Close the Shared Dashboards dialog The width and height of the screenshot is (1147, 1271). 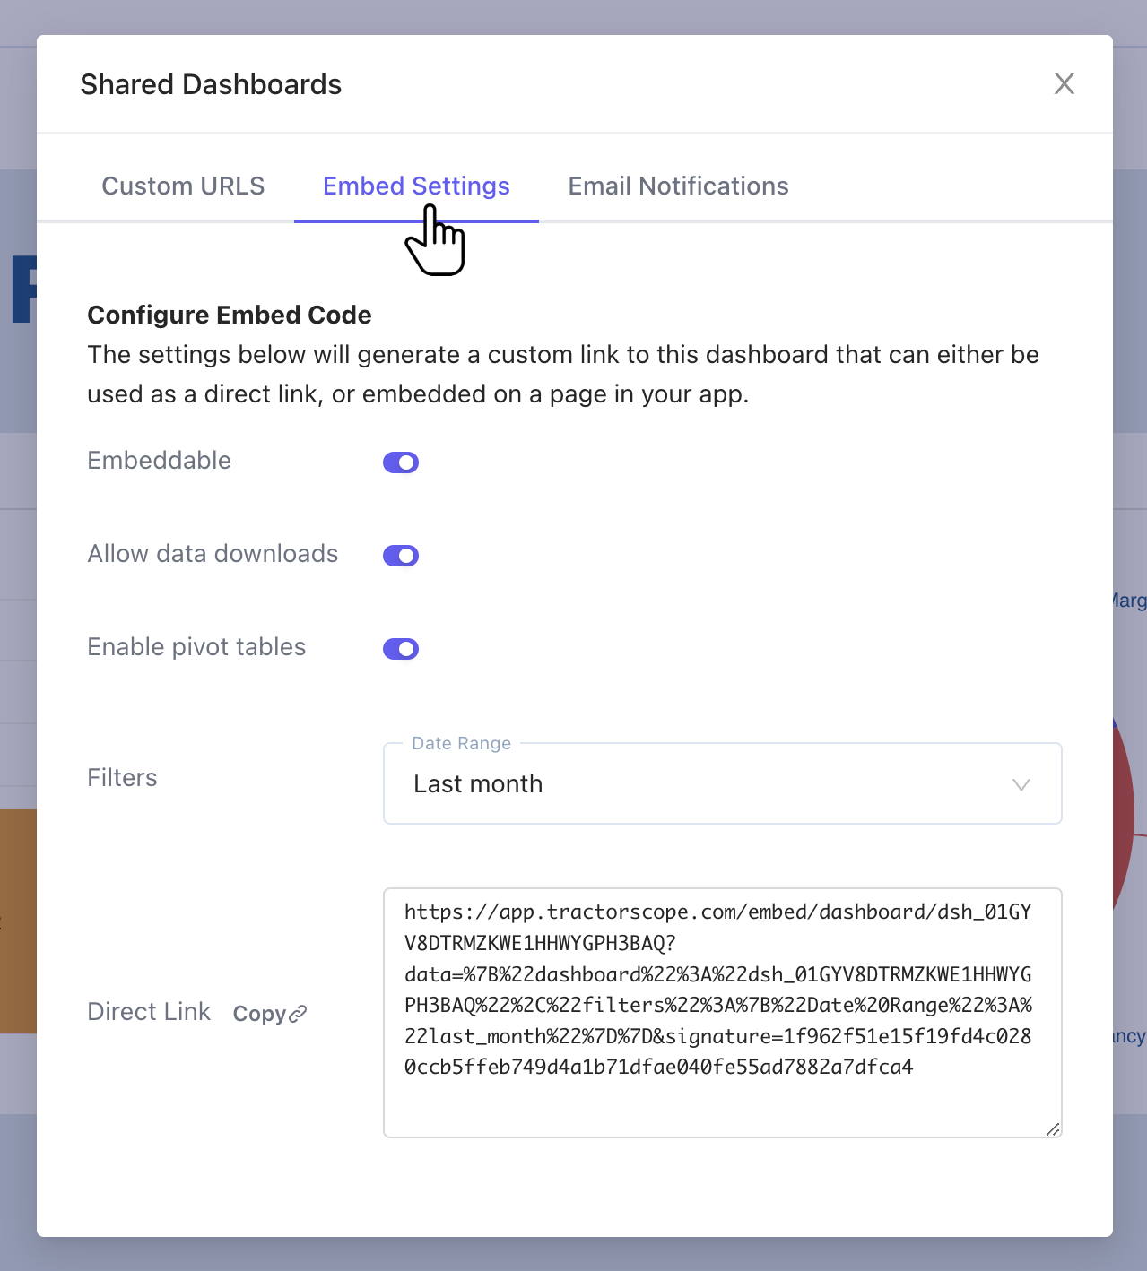click(x=1064, y=83)
